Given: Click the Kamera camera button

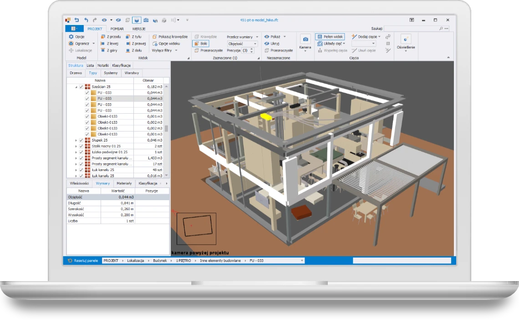Looking at the screenshot, I should [305, 42].
